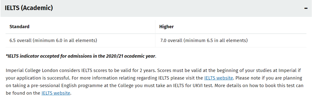Click the minimum 6.0 in all elements text

[x=65, y=40]
